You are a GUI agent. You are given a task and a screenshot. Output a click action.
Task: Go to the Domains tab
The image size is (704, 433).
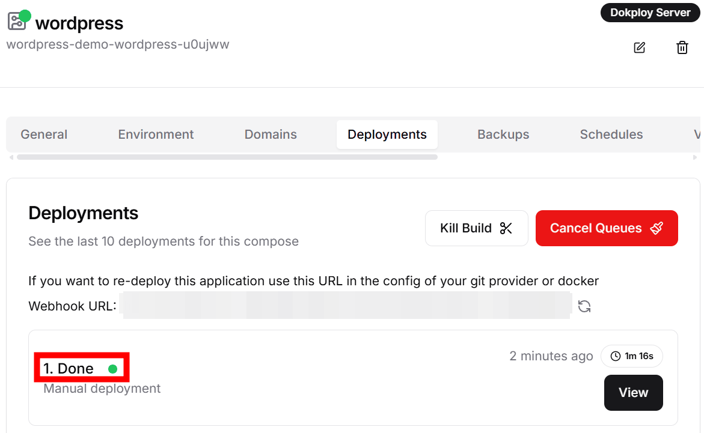[x=271, y=135]
